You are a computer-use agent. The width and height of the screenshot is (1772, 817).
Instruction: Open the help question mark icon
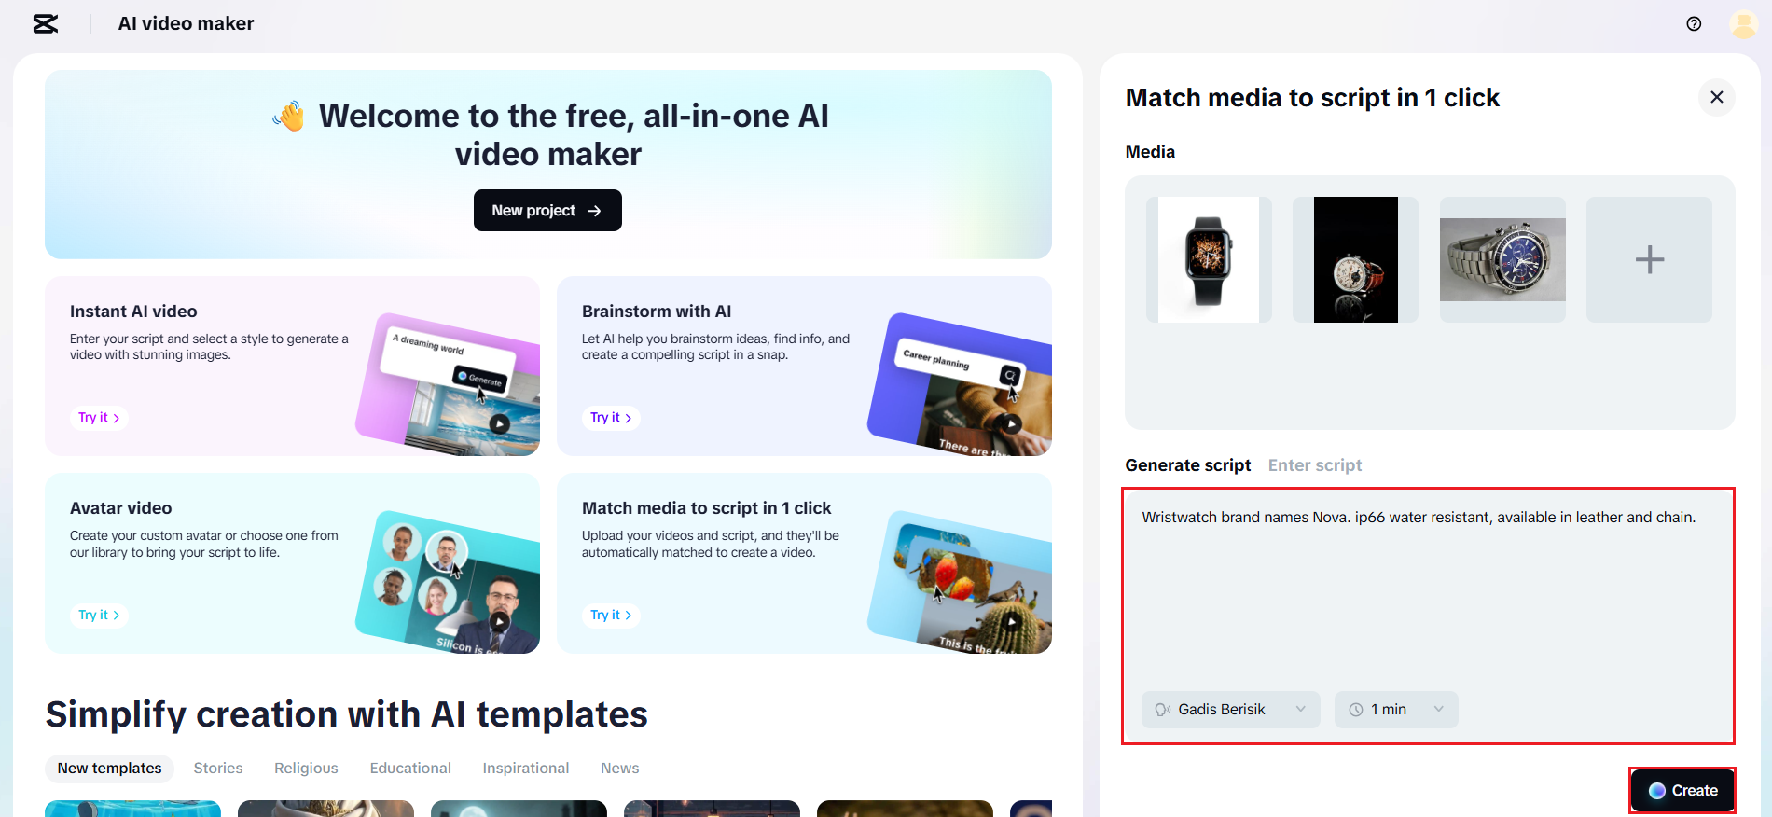pos(1694,24)
